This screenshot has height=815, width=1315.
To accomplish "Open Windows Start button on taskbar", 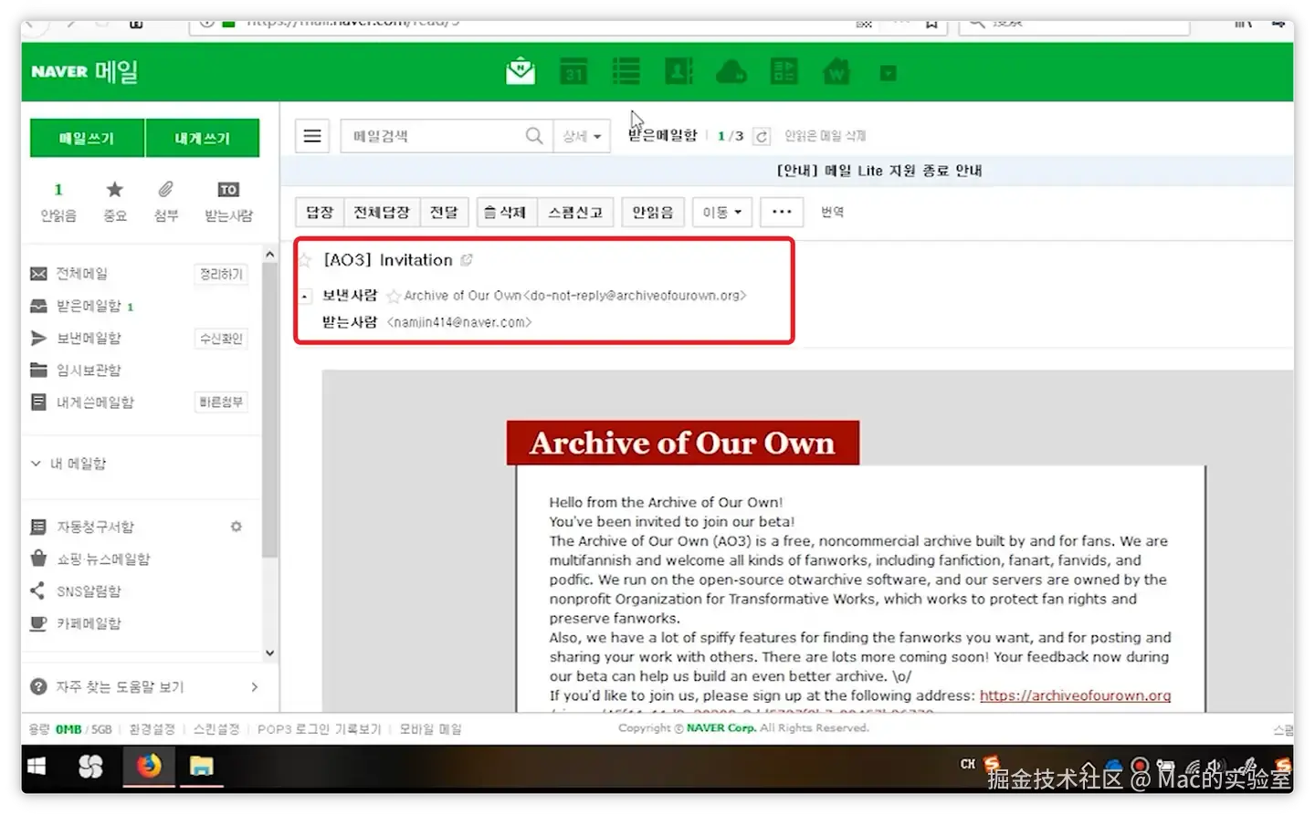I will tap(37, 766).
